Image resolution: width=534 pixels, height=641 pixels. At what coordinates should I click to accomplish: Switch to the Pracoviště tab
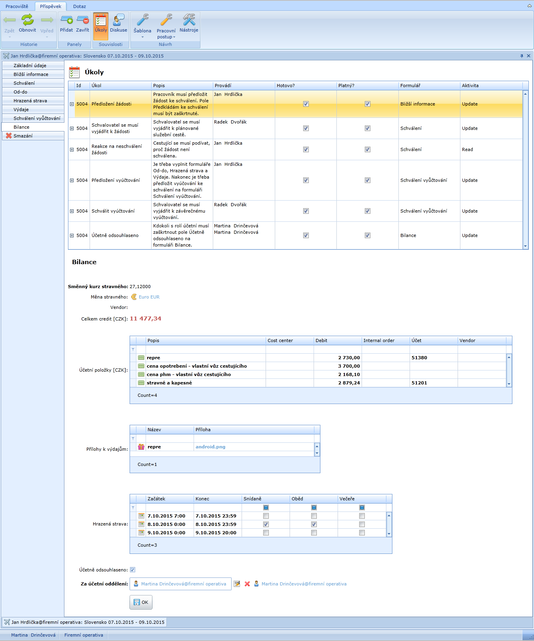(17, 6)
